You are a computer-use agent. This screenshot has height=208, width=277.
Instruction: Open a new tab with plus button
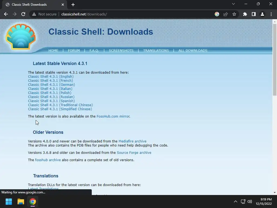73,5
